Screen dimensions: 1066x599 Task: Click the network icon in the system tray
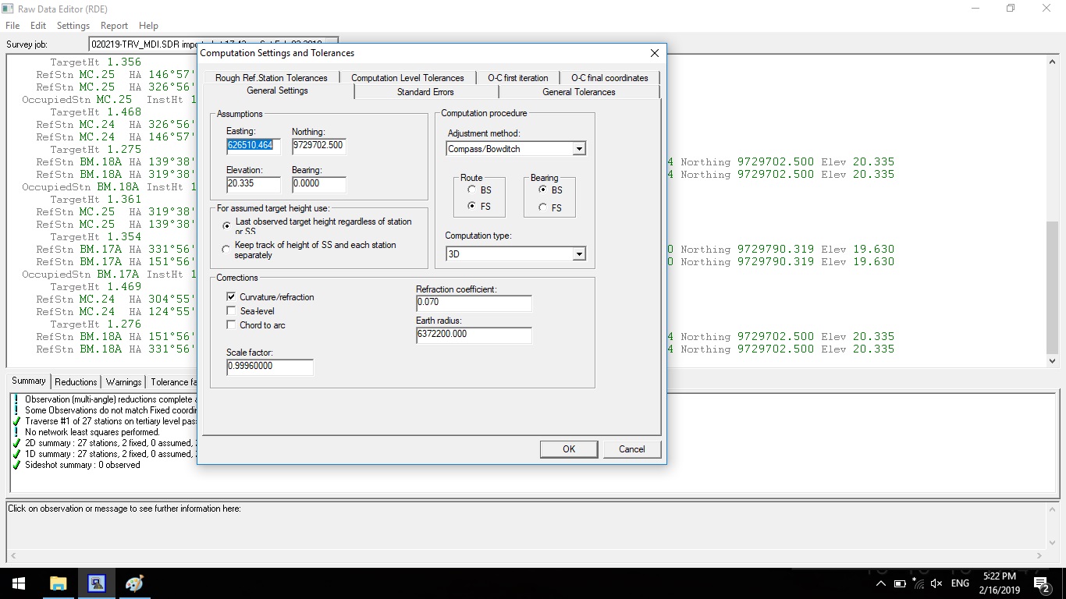click(x=918, y=583)
